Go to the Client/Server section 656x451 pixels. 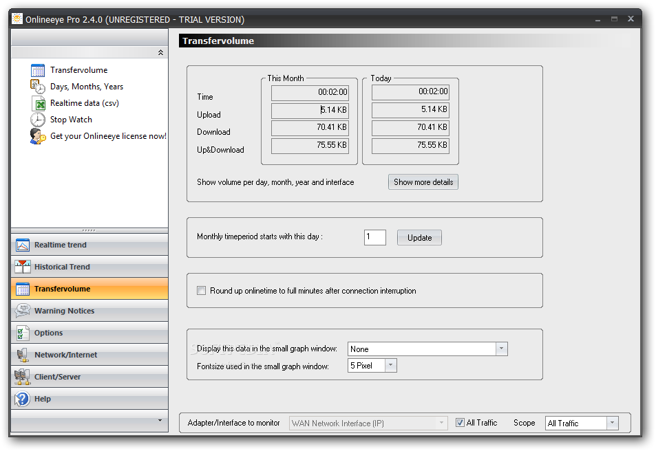pos(89,377)
